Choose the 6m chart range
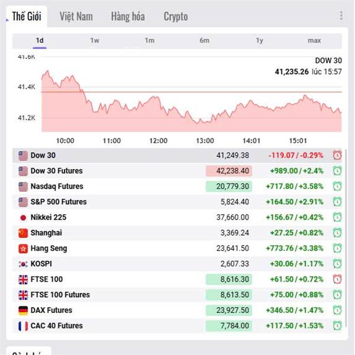 pos(204,40)
